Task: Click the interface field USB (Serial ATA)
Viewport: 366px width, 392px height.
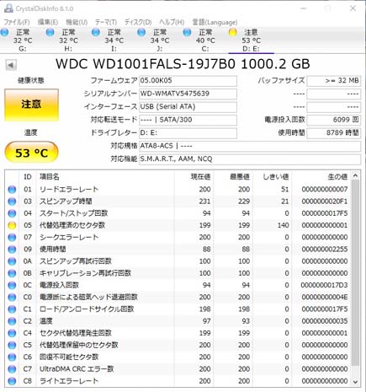Action: [x=188, y=107]
